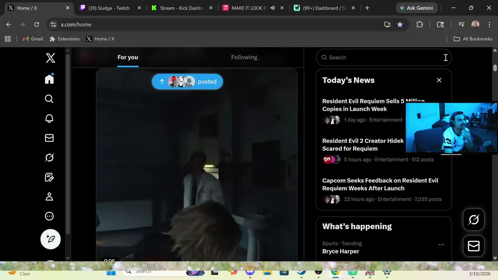498x280 pixels.
Task: Show new posts via the posted pill
Action: tap(187, 82)
